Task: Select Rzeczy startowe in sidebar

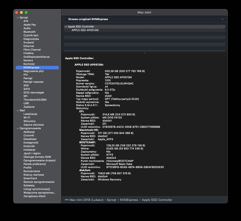Action: [34, 175]
